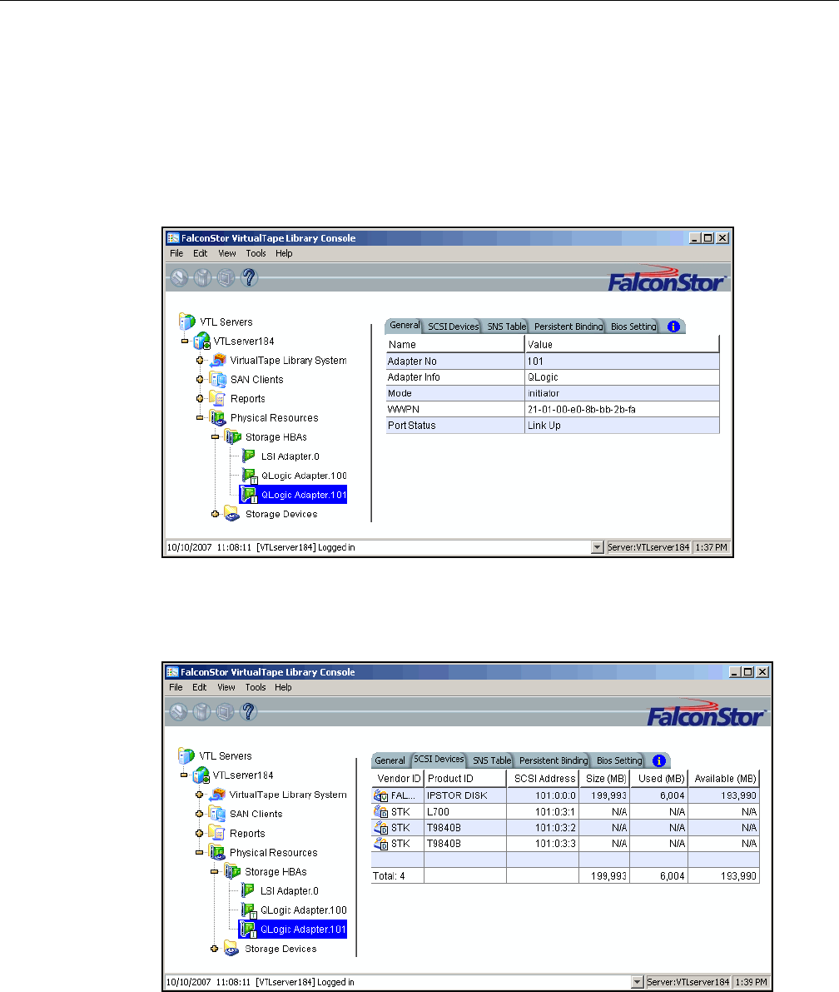Click the QLogic Adapter.100 icon in the upper tree
This screenshot has height=992, width=839.
tap(250, 476)
